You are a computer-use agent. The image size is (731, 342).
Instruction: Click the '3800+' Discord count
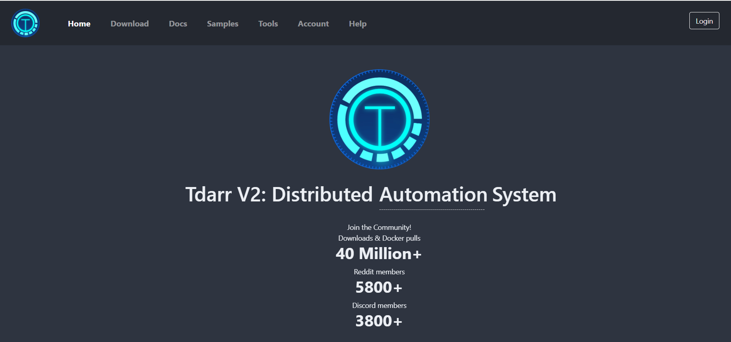(x=379, y=321)
